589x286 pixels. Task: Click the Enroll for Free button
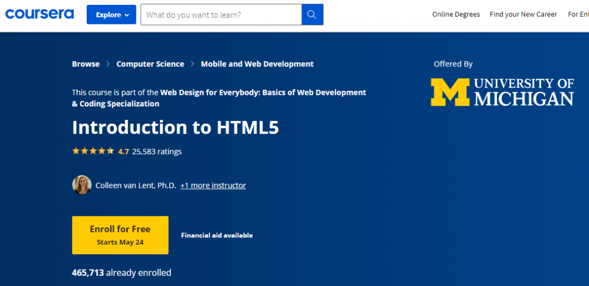pos(120,235)
